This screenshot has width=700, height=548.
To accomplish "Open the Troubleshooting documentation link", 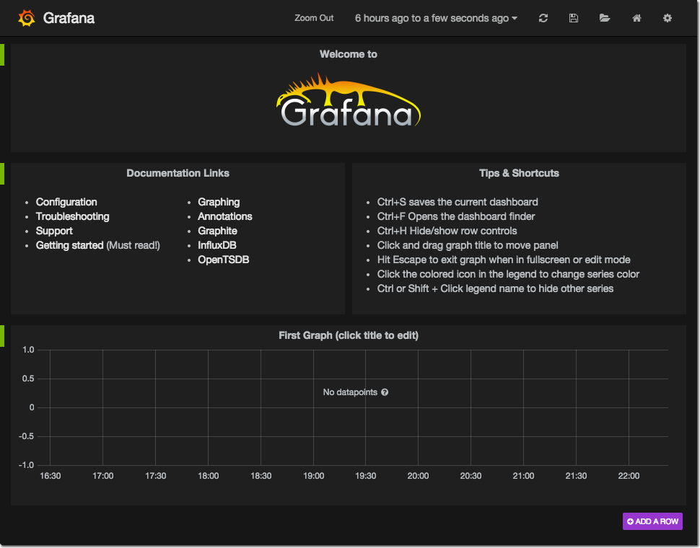I will click(73, 216).
